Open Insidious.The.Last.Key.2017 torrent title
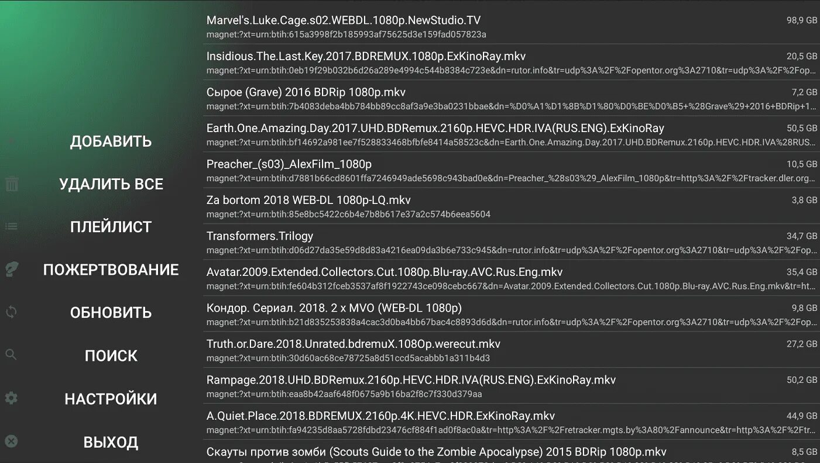Viewport: 820px width, 463px height. pyautogui.click(x=366, y=56)
